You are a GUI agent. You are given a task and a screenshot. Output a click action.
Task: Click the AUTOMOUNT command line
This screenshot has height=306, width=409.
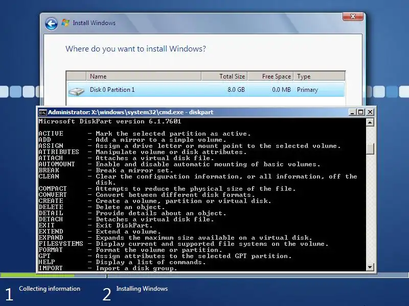[179, 164]
